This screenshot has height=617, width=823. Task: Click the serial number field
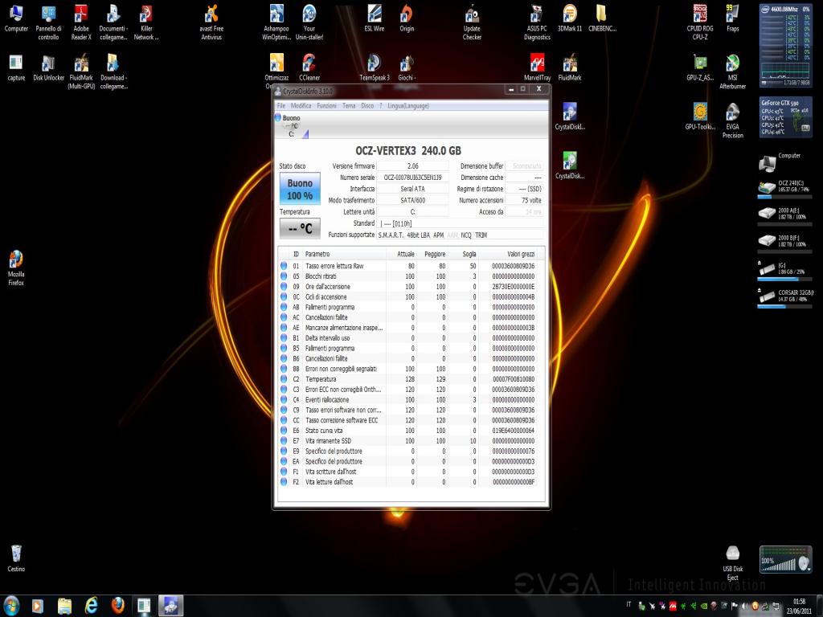point(413,178)
